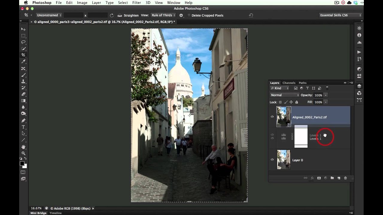The height and width of the screenshot is (215, 383).
Task: Switch to the Paths tab
Action: coord(303,83)
